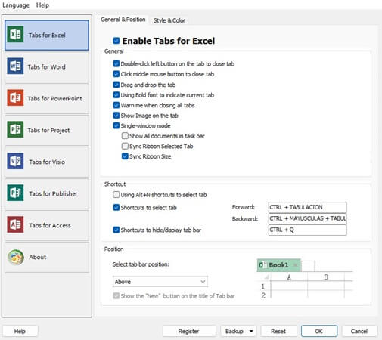Toggle Enable Tabs for Excel checkbox
Image resolution: width=382 pixels, height=340 pixels.
116,41
